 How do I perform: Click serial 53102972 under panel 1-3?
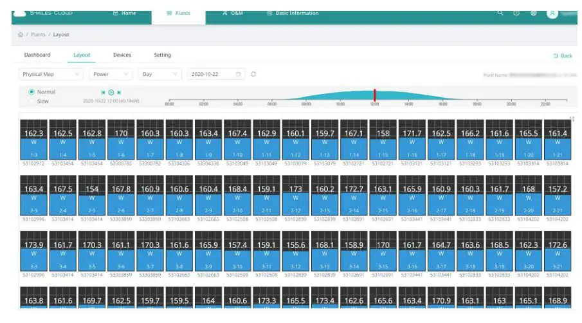click(x=33, y=163)
